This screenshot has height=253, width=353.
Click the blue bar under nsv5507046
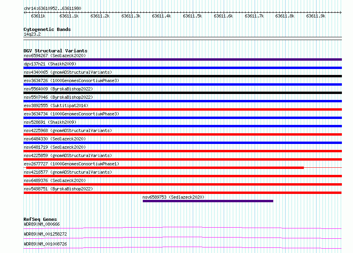pyautogui.click(x=182, y=101)
